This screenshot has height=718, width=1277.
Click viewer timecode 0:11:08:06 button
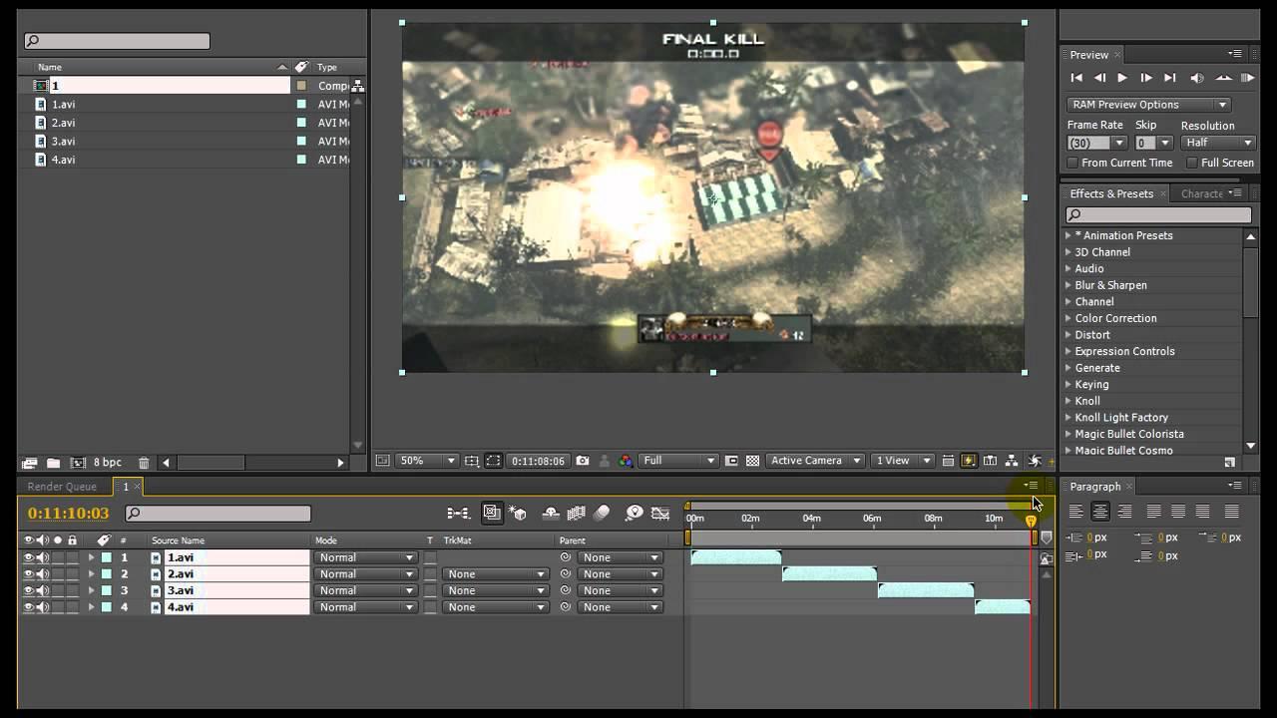tap(539, 461)
